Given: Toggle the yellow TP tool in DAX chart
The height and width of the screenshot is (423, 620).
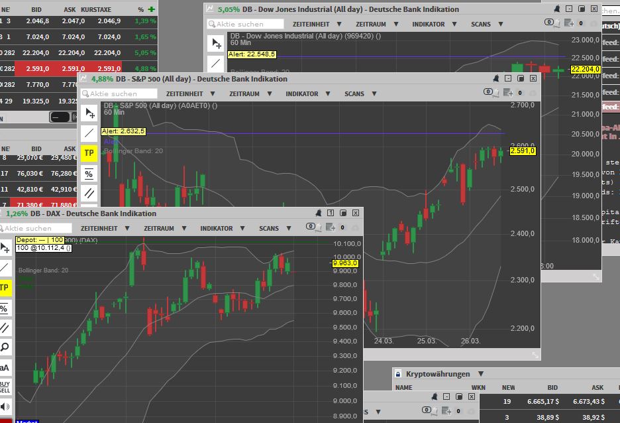Looking at the screenshot, I should [x=5, y=288].
